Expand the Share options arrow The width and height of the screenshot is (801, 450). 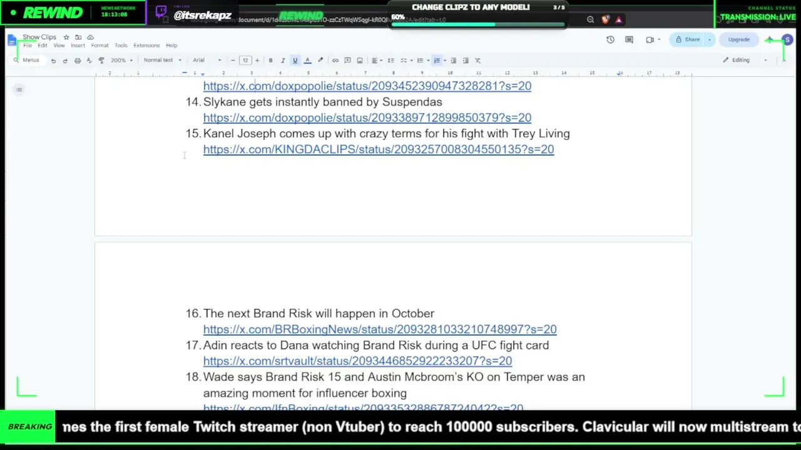coord(710,40)
